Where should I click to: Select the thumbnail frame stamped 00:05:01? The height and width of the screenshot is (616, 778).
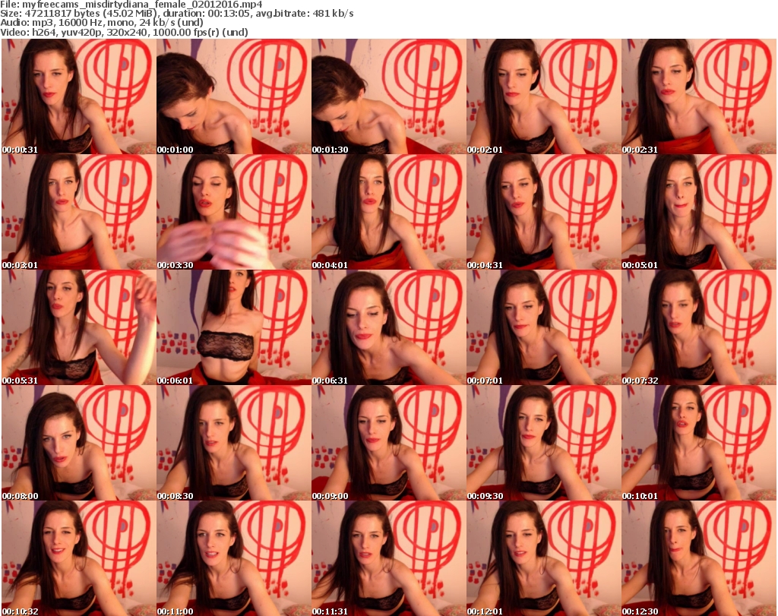pyautogui.click(x=699, y=212)
